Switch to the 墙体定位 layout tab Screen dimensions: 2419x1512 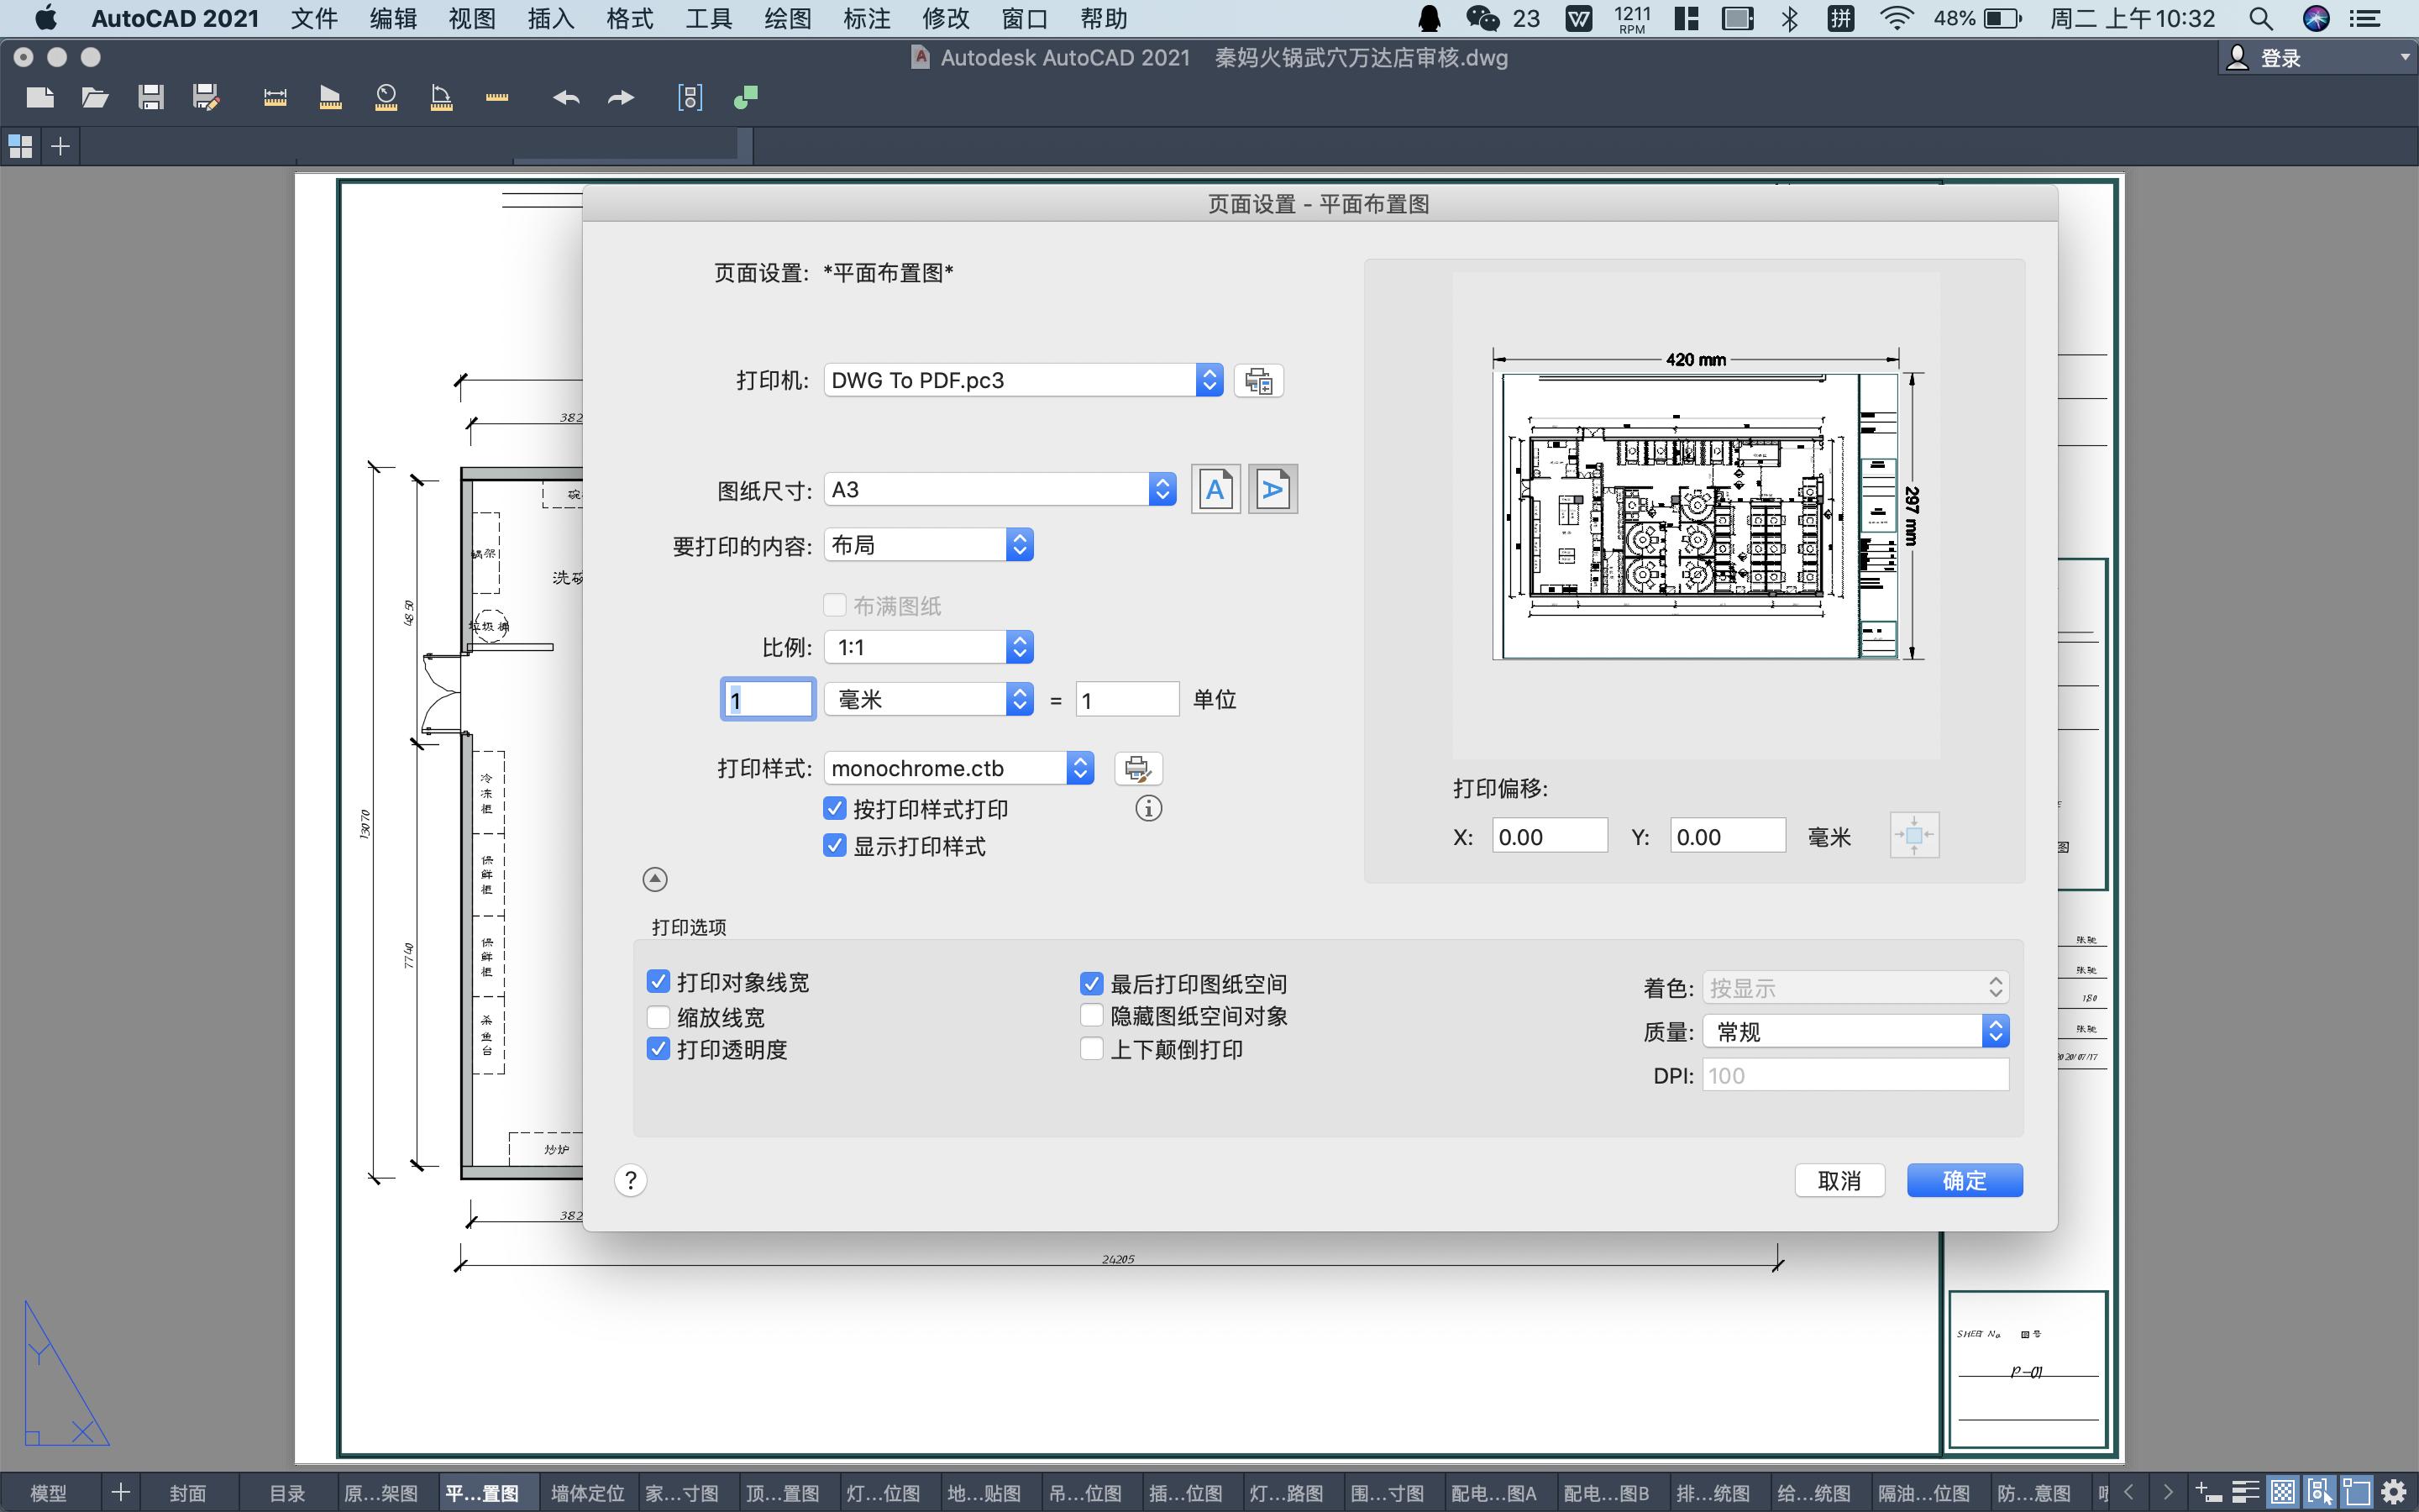point(588,1493)
